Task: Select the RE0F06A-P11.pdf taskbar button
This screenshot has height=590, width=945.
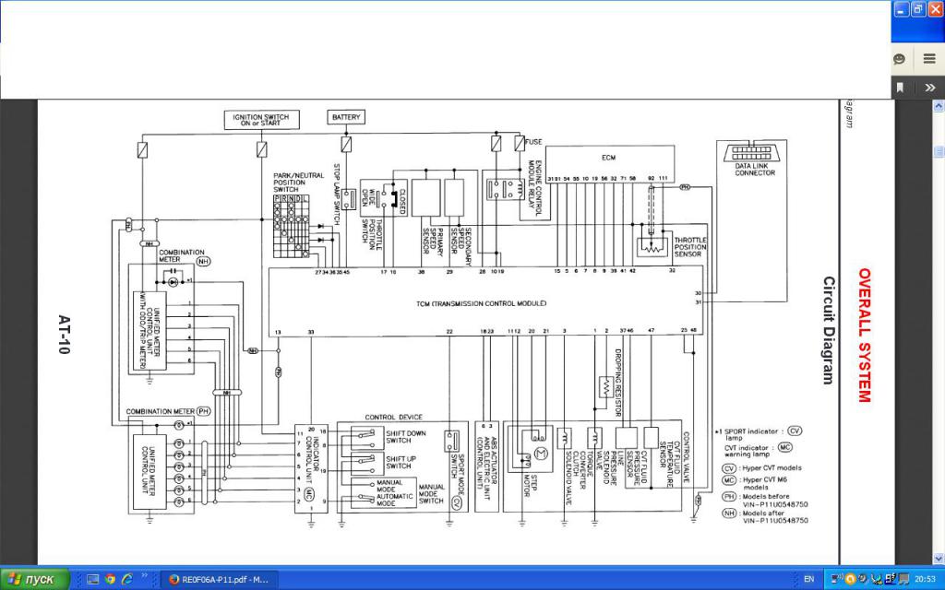Action: point(220,579)
